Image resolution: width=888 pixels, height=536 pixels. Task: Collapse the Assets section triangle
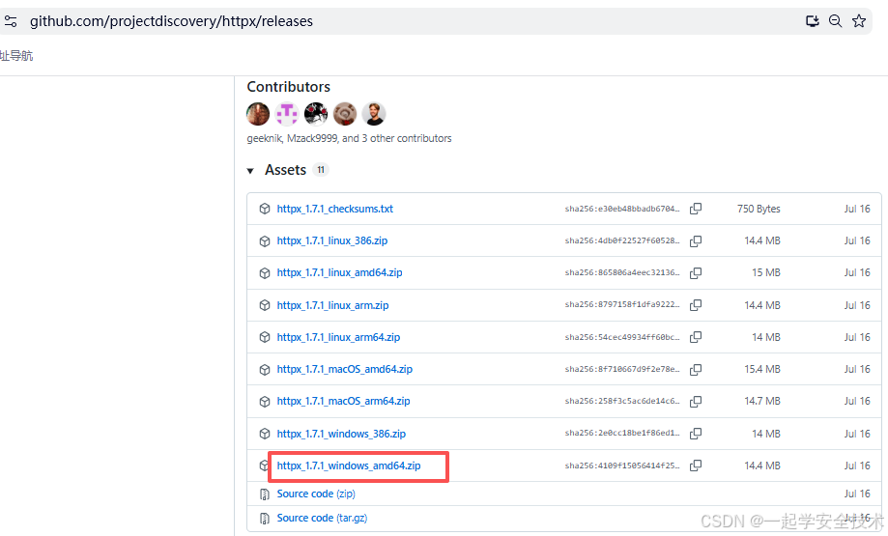tap(250, 170)
